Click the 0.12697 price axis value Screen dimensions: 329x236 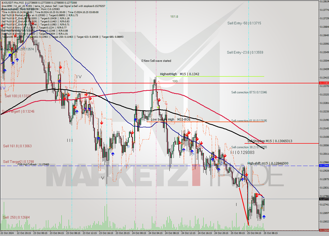pos(324,213)
